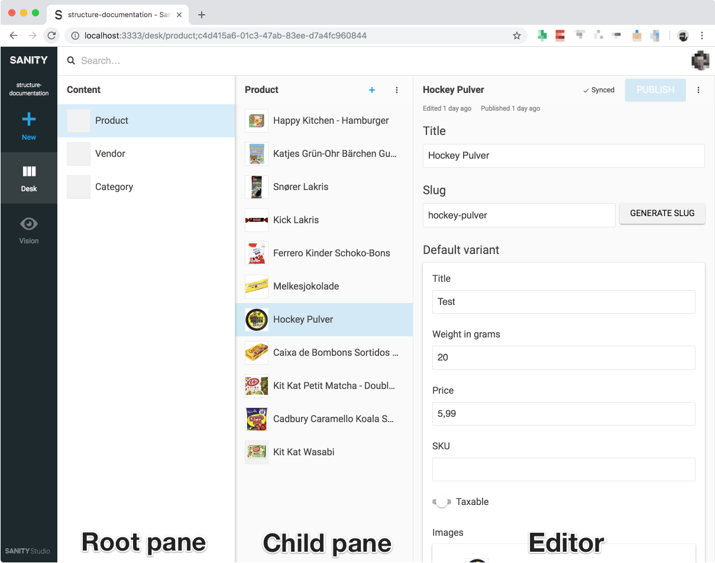715x563 pixels.
Task: Click the GENERATE SLUG button
Action: (662, 213)
